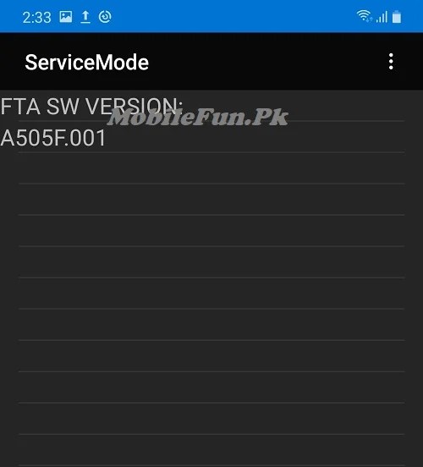Viewport: 423px width, 467px height.
Task: Tap the third empty row below A505F.001
Action: pos(211,230)
